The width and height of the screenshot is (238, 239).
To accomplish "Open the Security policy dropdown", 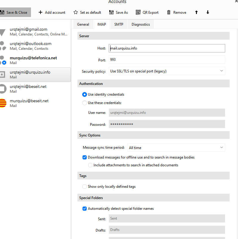I will [x=167, y=71].
